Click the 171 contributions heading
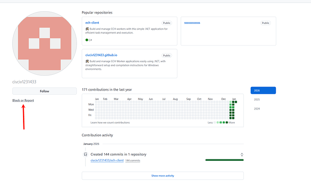This screenshot has height=182, width=311. 107,90
